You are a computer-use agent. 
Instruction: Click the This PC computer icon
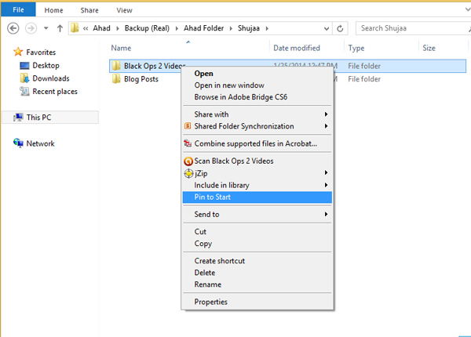[x=18, y=118]
